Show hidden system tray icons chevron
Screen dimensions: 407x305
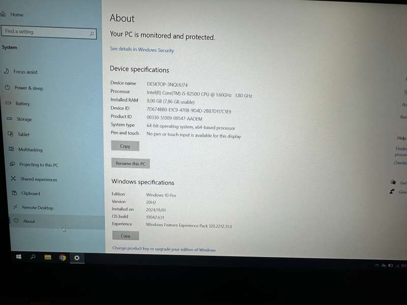376,265
